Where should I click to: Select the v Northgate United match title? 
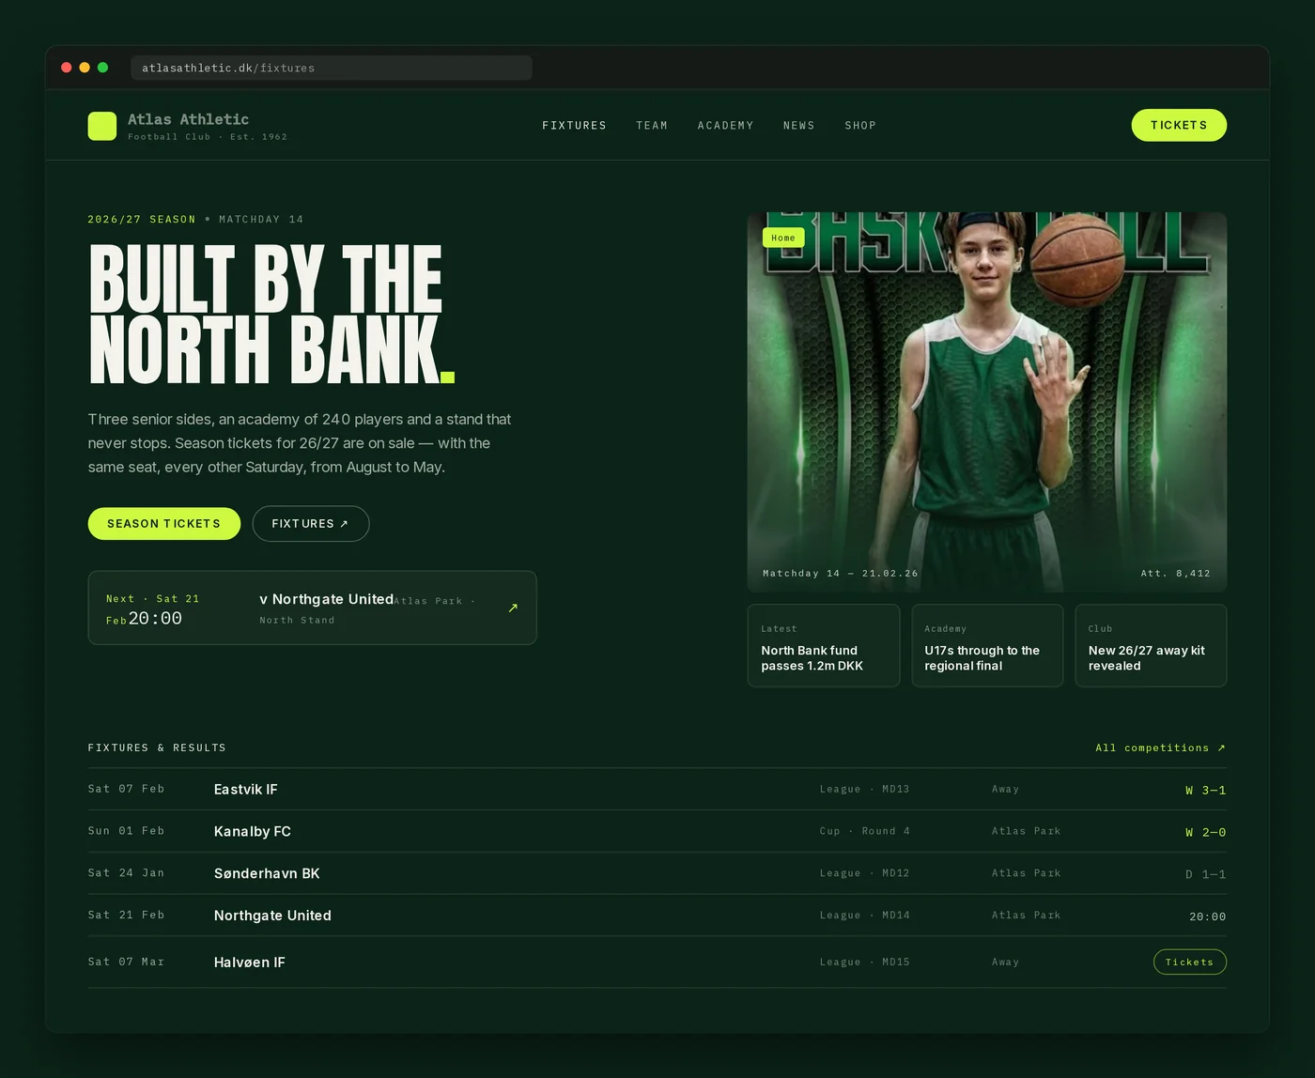[327, 599]
